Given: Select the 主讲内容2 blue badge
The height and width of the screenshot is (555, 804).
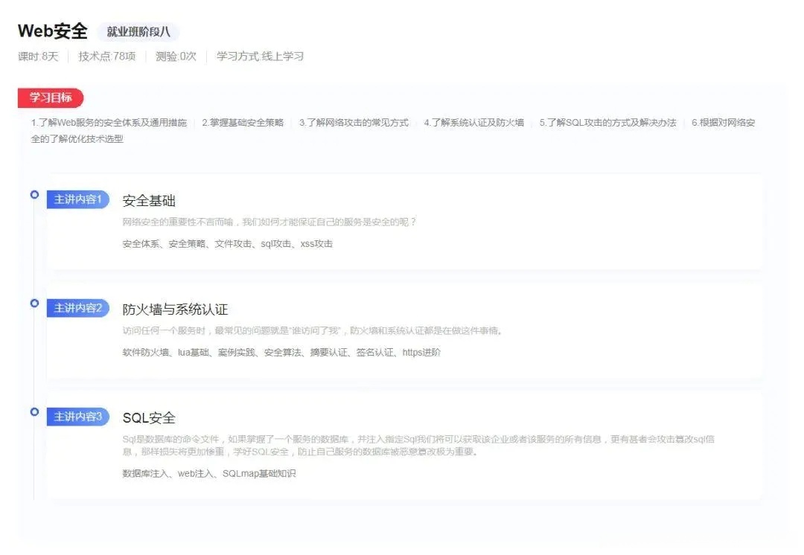Looking at the screenshot, I should [79, 308].
